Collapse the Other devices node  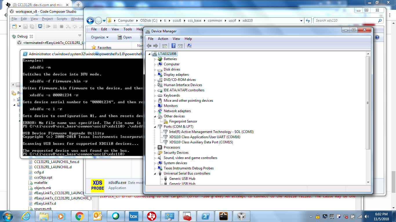coord(155,116)
